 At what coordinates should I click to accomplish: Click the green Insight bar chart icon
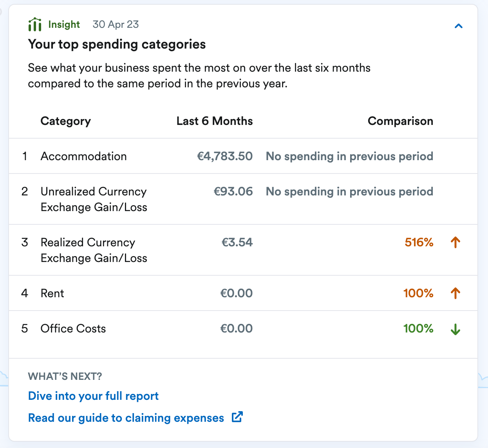coord(35,24)
